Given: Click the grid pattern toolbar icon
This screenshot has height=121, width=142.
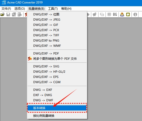Looking at the screenshot, I should click(x=109, y=14).
